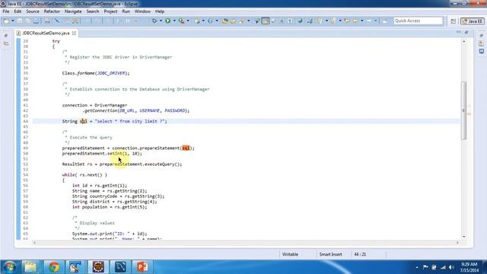Click the second icon in left trim bar
This screenshot has width=487, height=274.
[x=6, y=44]
